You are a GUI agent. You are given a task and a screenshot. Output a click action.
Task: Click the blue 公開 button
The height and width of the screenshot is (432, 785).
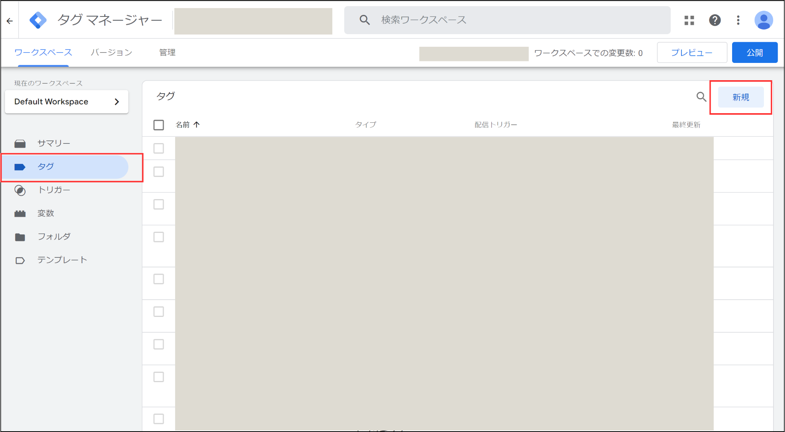(755, 53)
